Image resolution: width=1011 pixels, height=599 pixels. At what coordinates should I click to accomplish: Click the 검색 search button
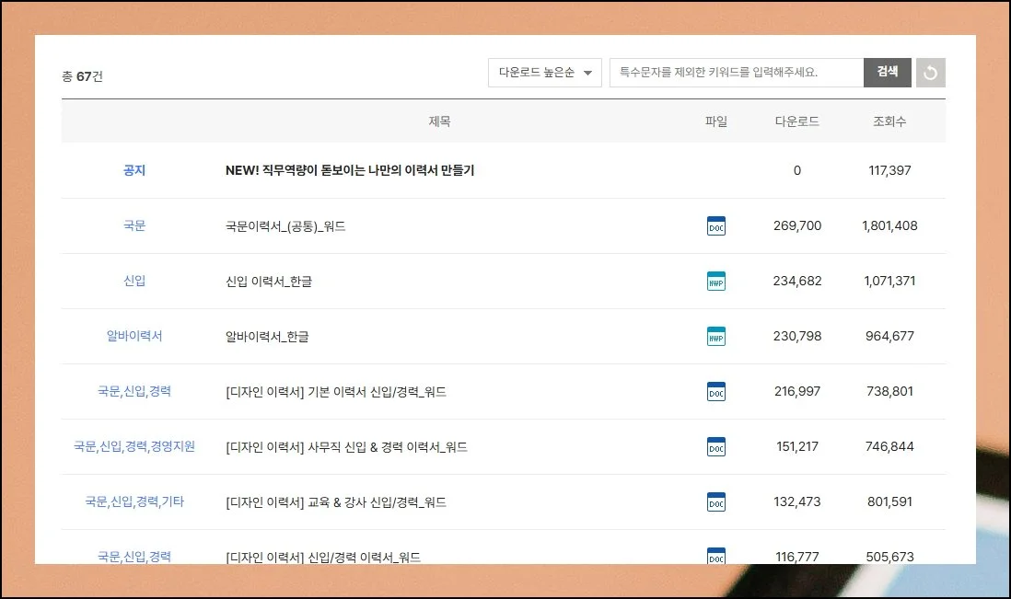(x=887, y=72)
